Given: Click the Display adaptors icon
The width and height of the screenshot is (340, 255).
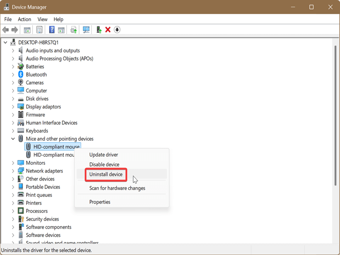Looking at the screenshot, I should pyautogui.click(x=20, y=107).
